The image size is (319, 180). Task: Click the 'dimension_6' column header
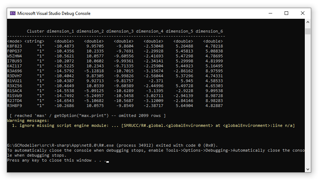pos(209,32)
